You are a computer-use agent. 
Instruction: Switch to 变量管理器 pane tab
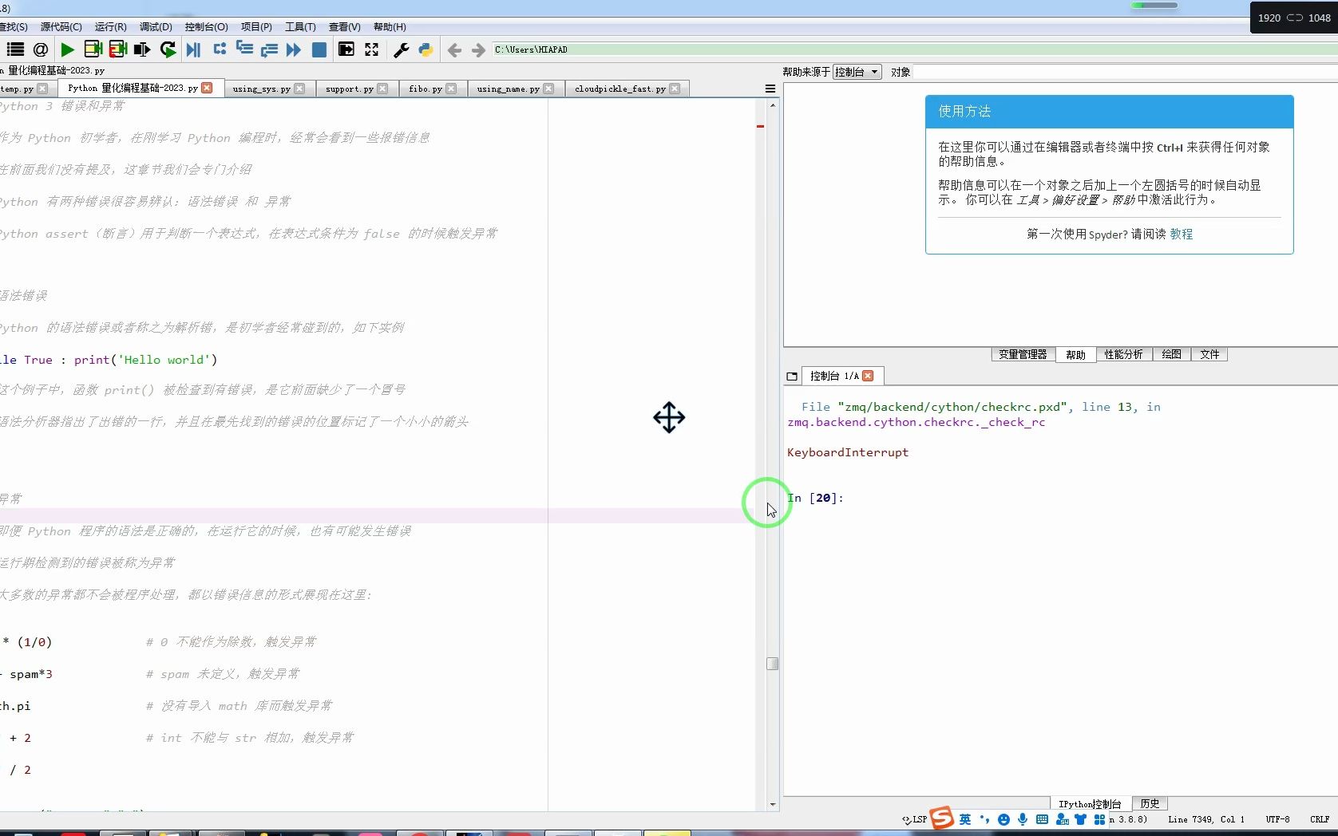point(1023,354)
